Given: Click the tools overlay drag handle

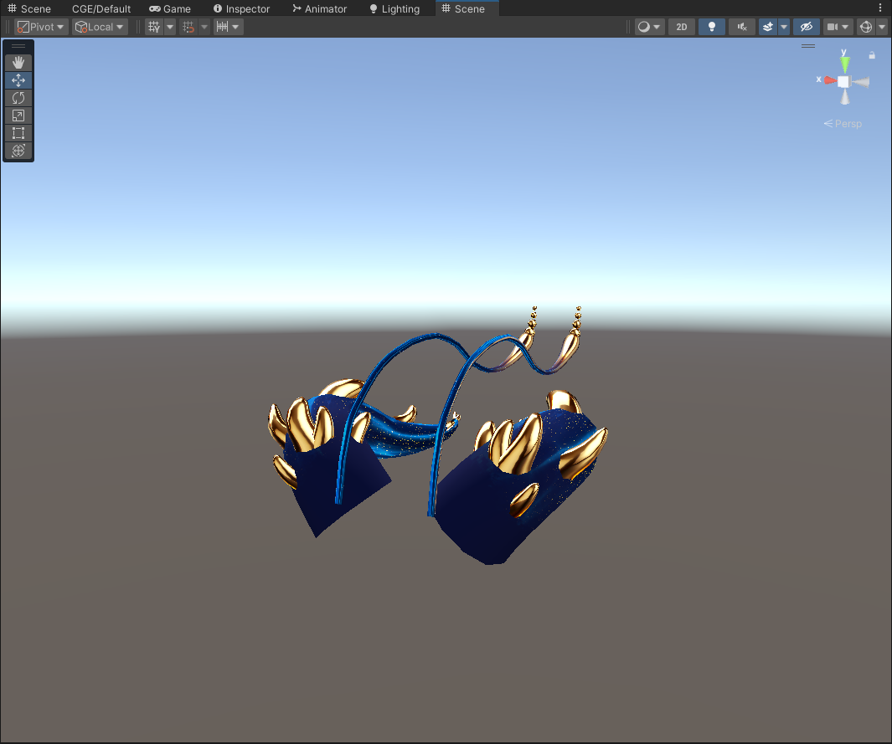Looking at the screenshot, I should click(18, 46).
